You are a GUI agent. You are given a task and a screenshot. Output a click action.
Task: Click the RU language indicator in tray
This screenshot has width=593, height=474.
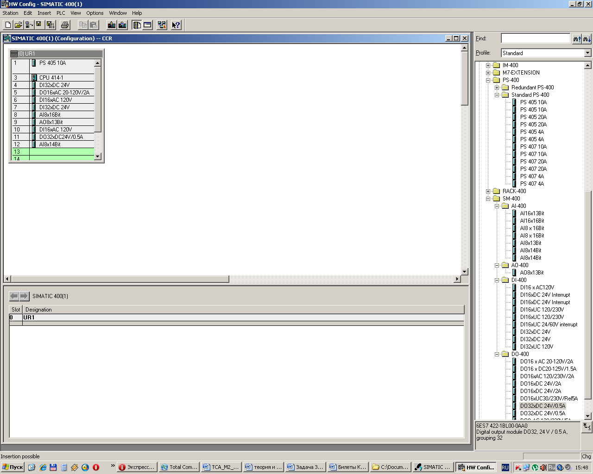click(x=505, y=468)
